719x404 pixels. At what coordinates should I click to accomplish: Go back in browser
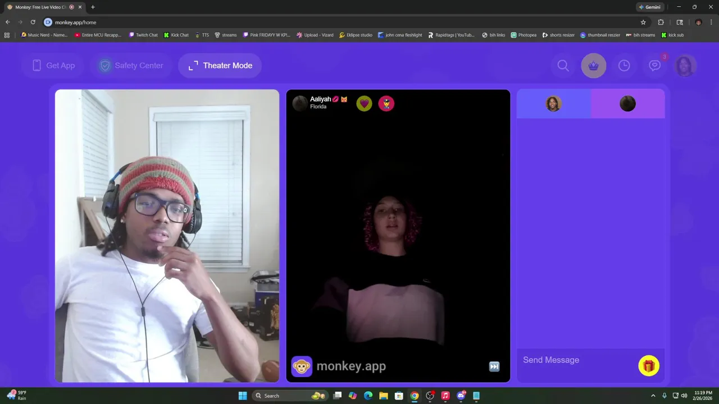tap(7, 22)
